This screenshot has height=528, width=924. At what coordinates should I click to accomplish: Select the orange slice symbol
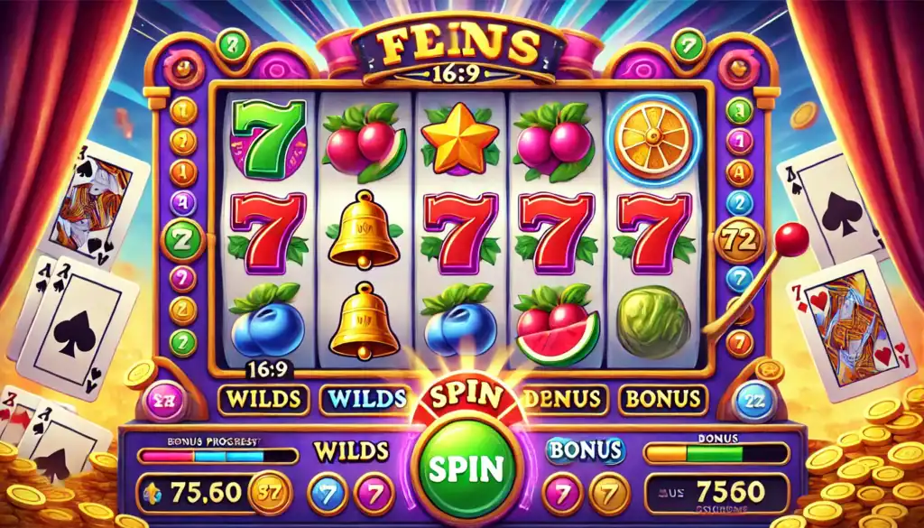[651, 137]
